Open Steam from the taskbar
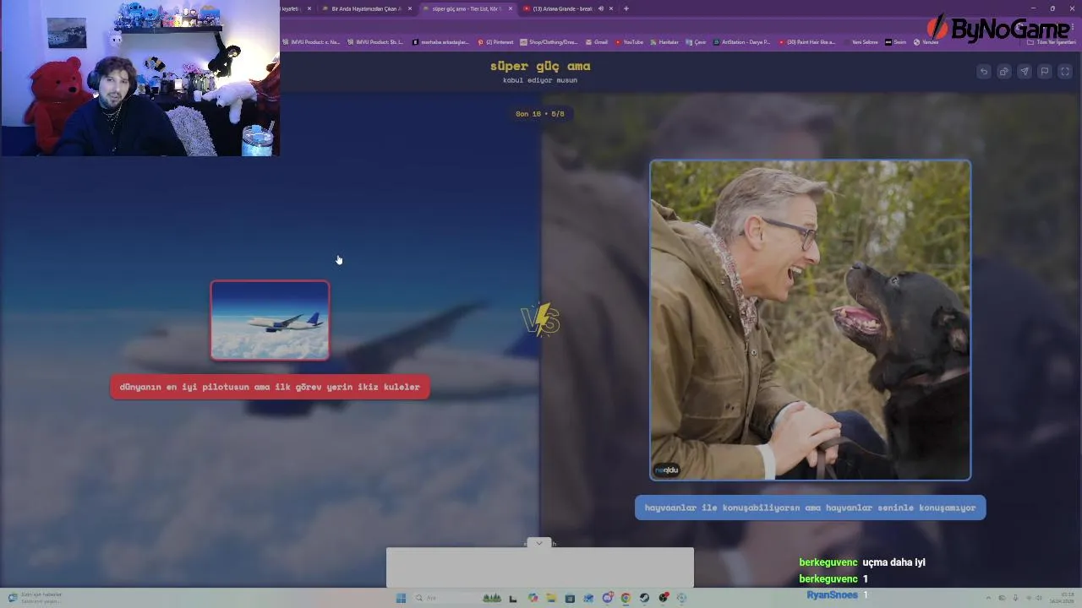Image resolution: width=1082 pixels, height=608 pixels. coord(644,598)
